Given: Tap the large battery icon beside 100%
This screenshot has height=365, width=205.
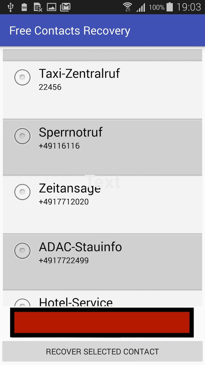Looking at the screenshot, I should (170, 7).
